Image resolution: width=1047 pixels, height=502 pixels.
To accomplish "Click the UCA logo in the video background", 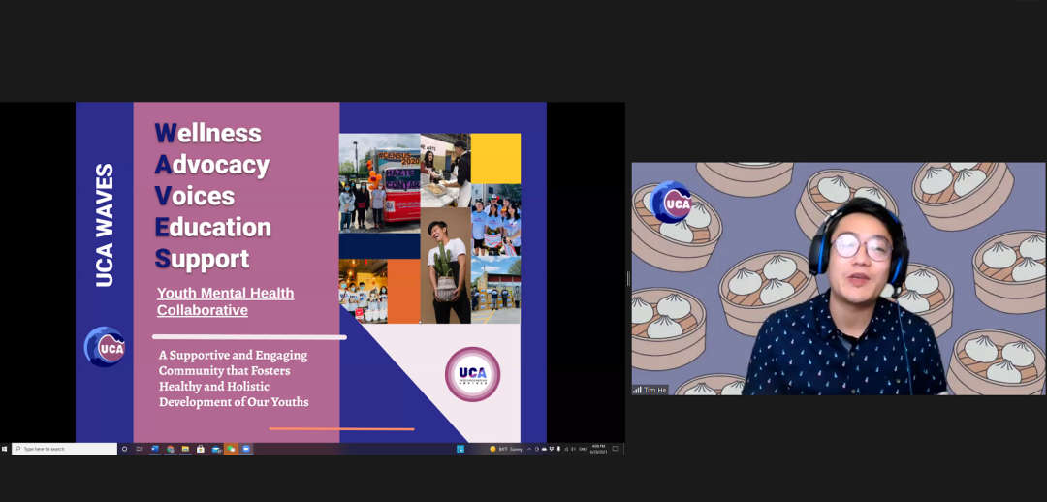I will point(671,203).
